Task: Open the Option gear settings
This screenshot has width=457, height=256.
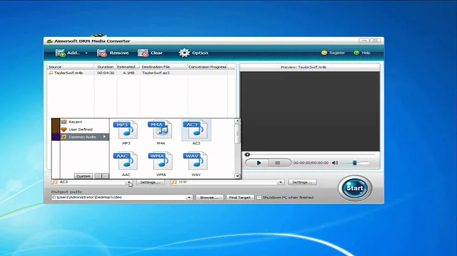Action: pos(194,53)
